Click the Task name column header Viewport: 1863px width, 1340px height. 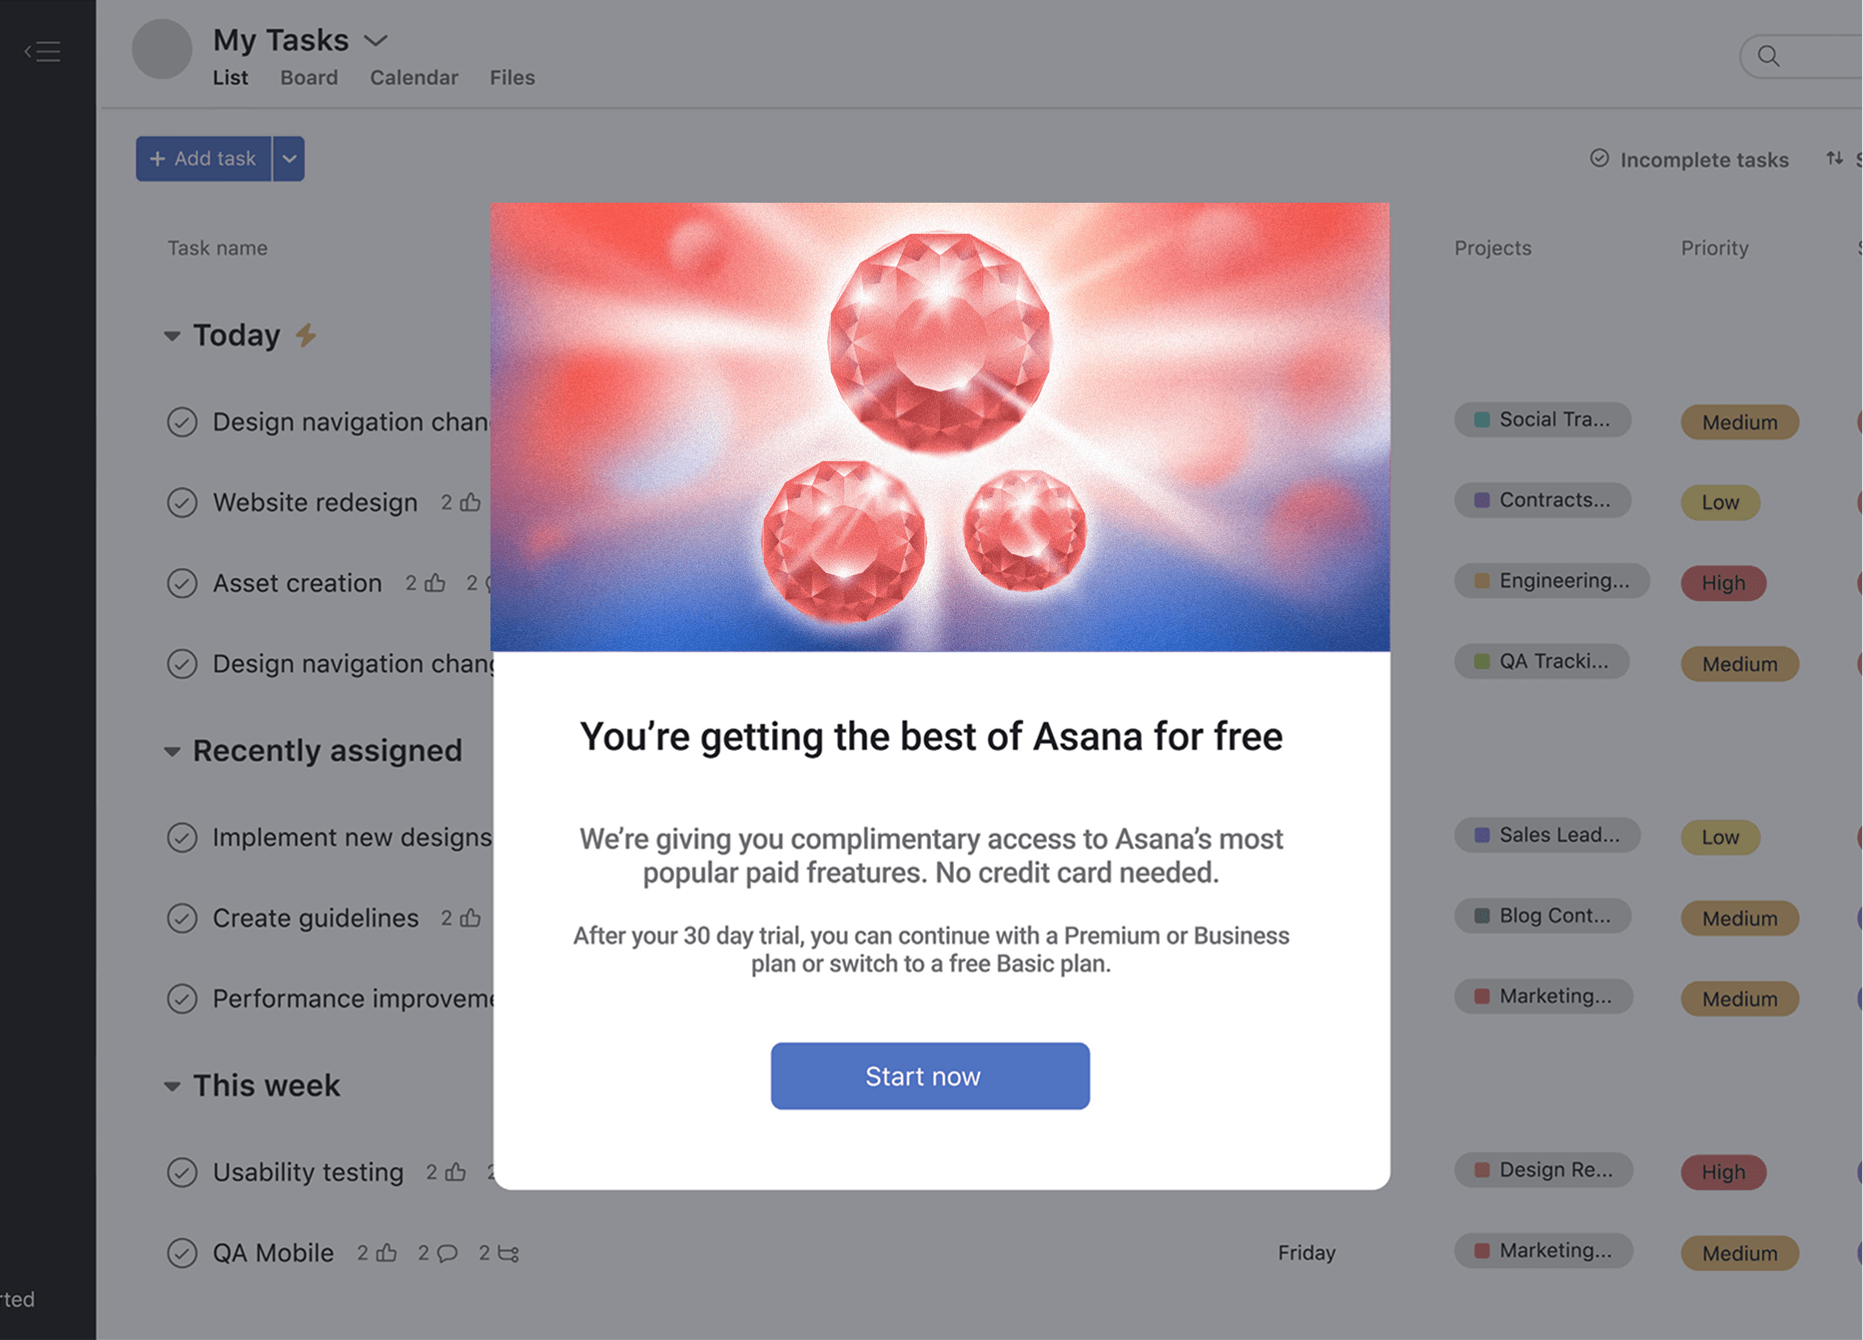(217, 248)
